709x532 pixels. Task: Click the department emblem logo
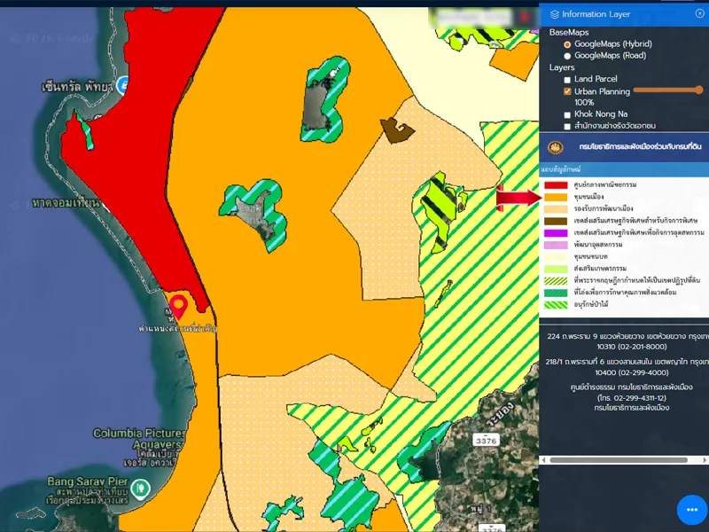[x=556, y=146]
